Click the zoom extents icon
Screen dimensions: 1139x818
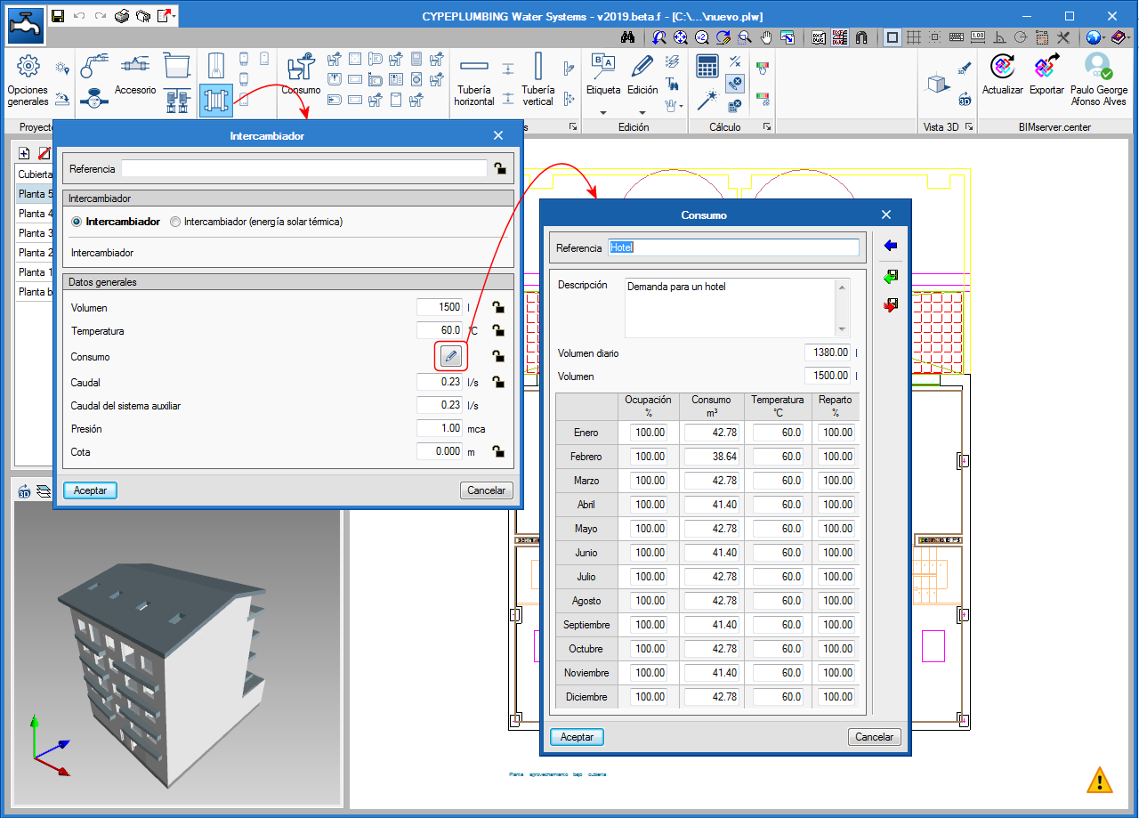point(680,37)
